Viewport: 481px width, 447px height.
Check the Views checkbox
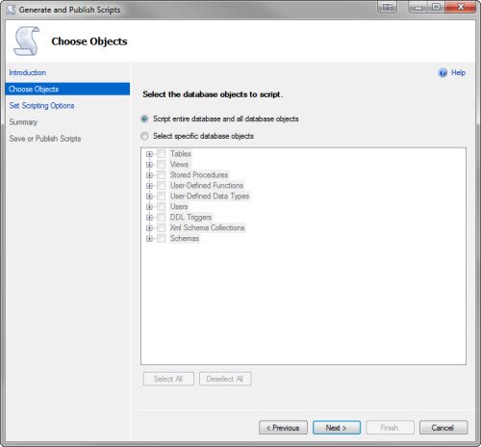[x=162, y=165]
